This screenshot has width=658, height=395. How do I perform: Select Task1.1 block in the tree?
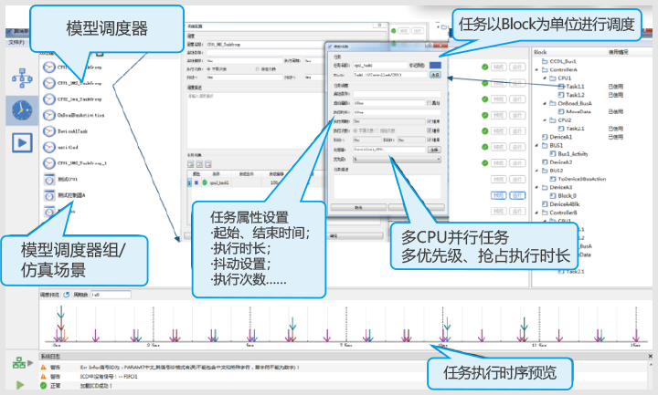(572, 86)
